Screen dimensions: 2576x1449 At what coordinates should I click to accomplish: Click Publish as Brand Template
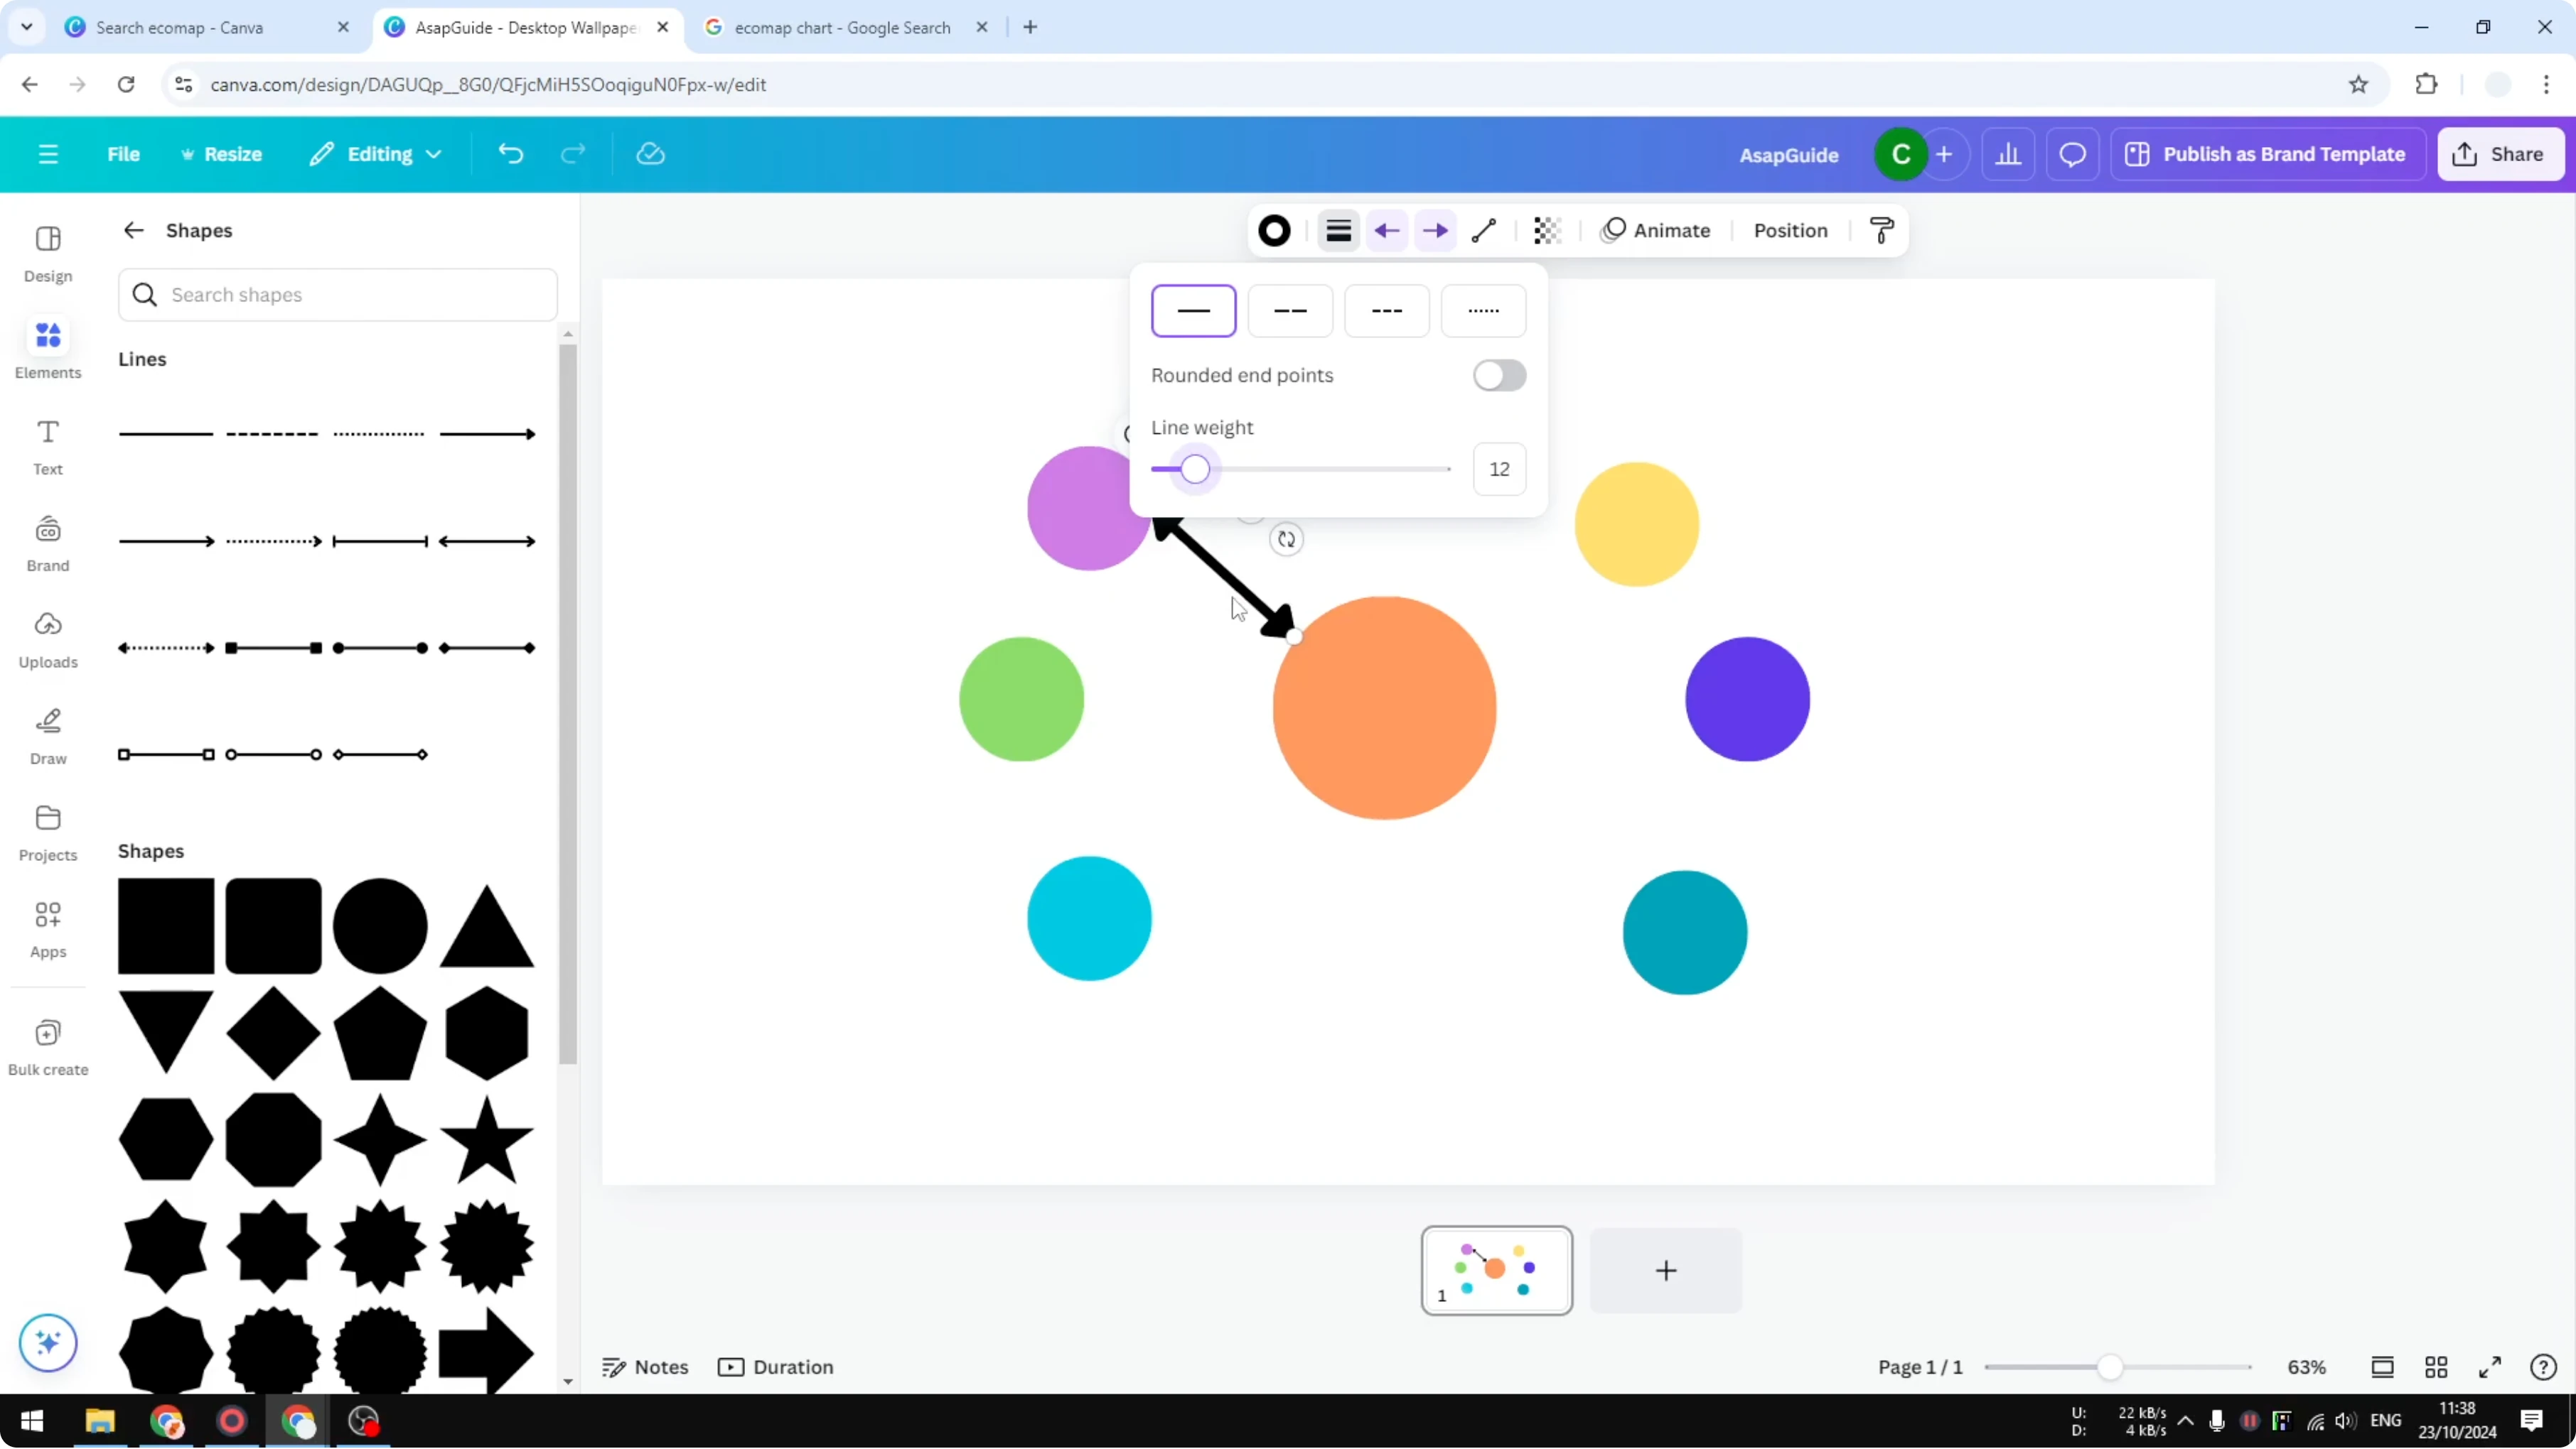tap(2267, 153)
